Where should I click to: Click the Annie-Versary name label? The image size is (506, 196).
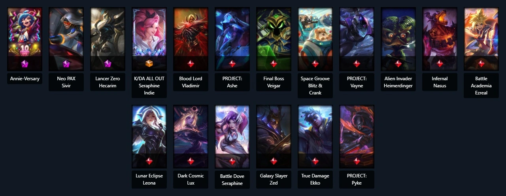tap(25, 79)
